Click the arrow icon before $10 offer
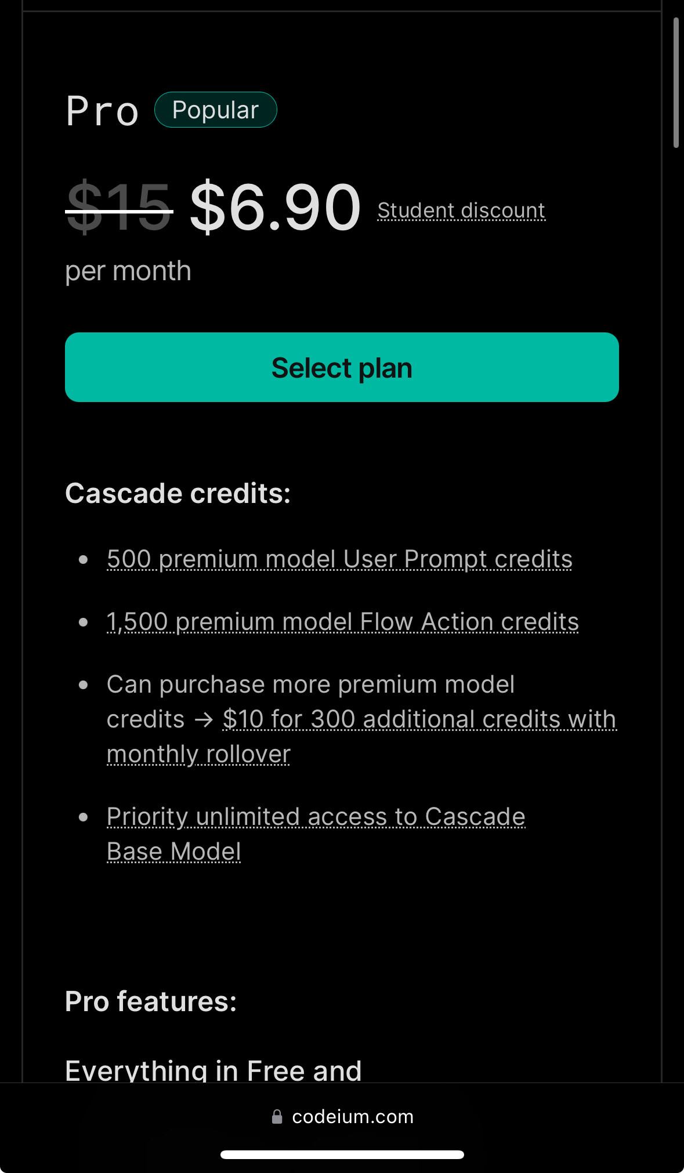684x1173 pixels. pos(204,720)
